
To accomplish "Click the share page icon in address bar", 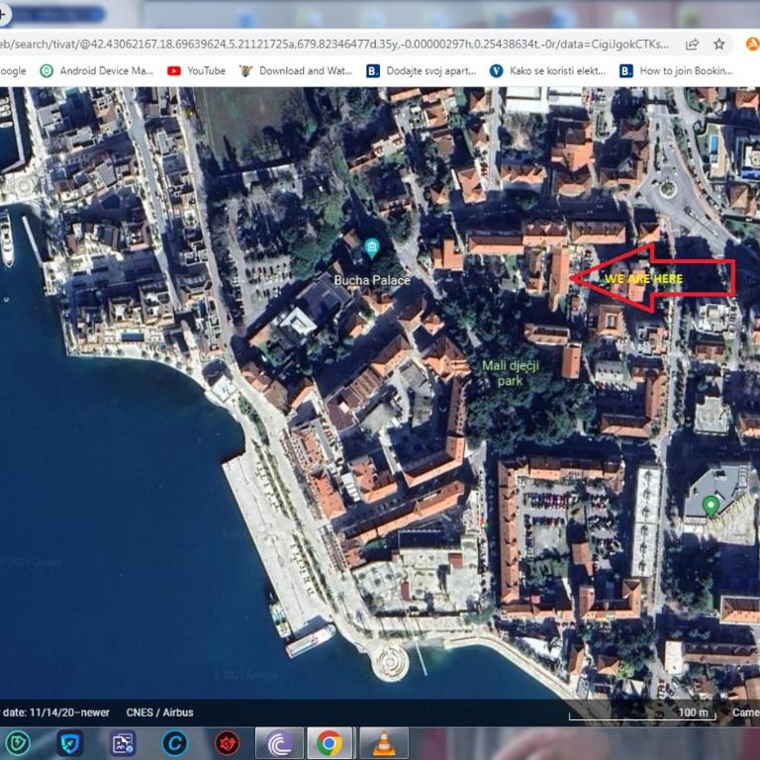I will click(692, 45).
